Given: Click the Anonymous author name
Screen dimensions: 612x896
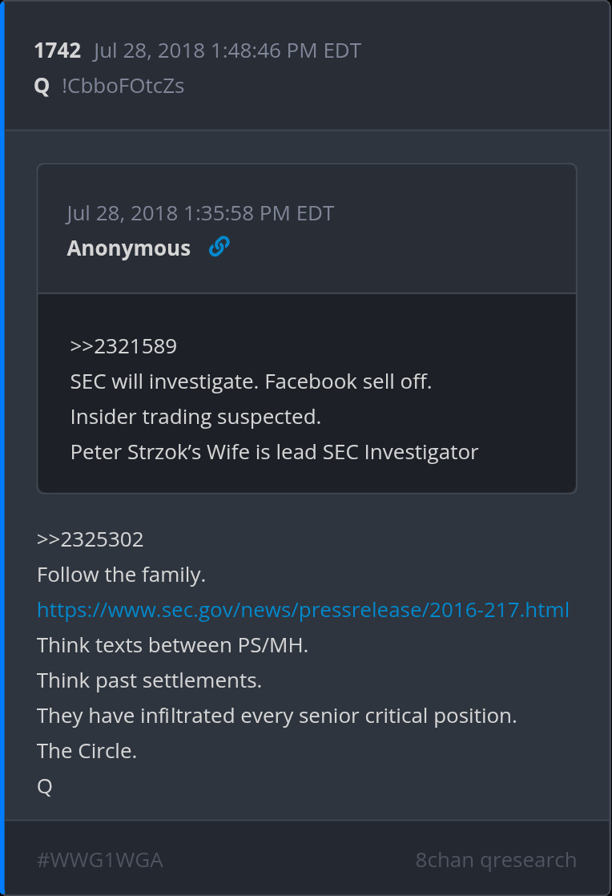Looking at the screenshot, I should coord(128,248).
